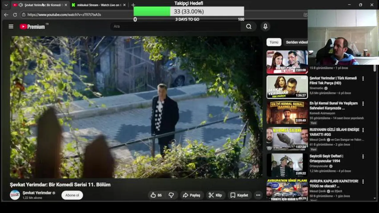Image resolution: width=379 pixels, height=213 pixels.
Task: Open the Avrupa'nın Sinsi Planı thumbnail
Action: (x=287, y=190)
